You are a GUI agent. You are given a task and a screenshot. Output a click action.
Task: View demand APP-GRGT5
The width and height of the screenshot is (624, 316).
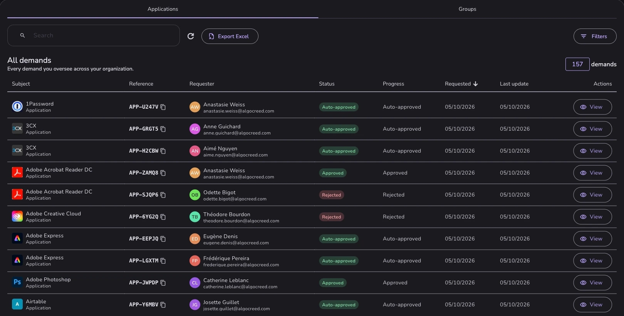pyautogui.click(x=592, y=129)
